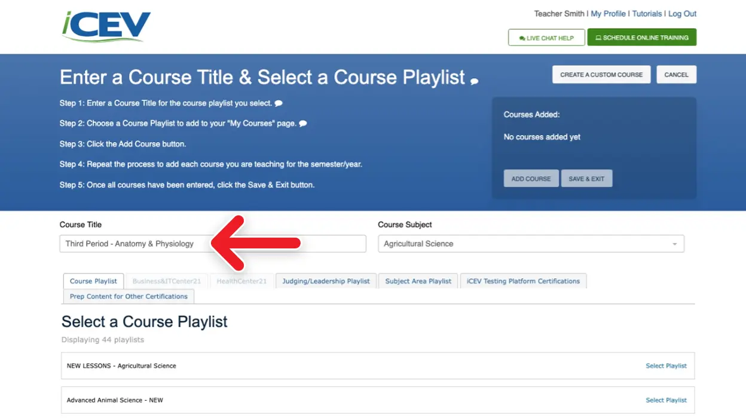The width and height of the screenshot is (746, 418).
Task: Select the HealthCenter21 tab
Action: tap(241, 281)
